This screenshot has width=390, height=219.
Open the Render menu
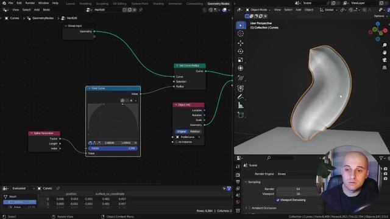coord(30,3)
